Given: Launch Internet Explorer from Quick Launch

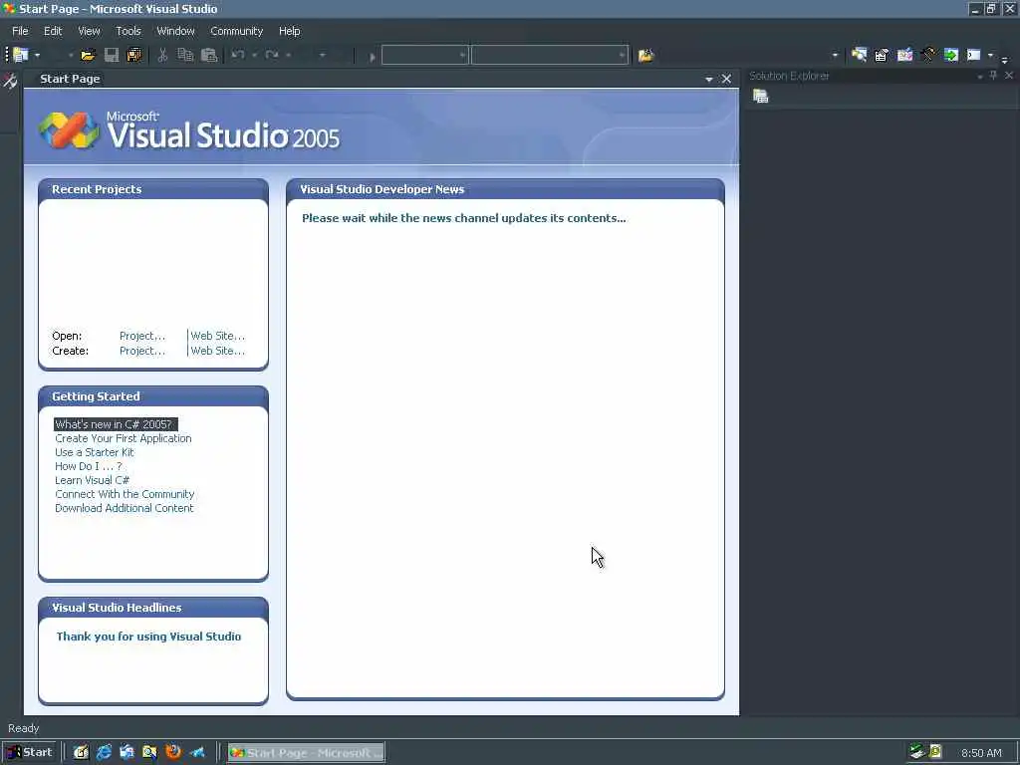Looking at the screenshot, I should (104, 752).
